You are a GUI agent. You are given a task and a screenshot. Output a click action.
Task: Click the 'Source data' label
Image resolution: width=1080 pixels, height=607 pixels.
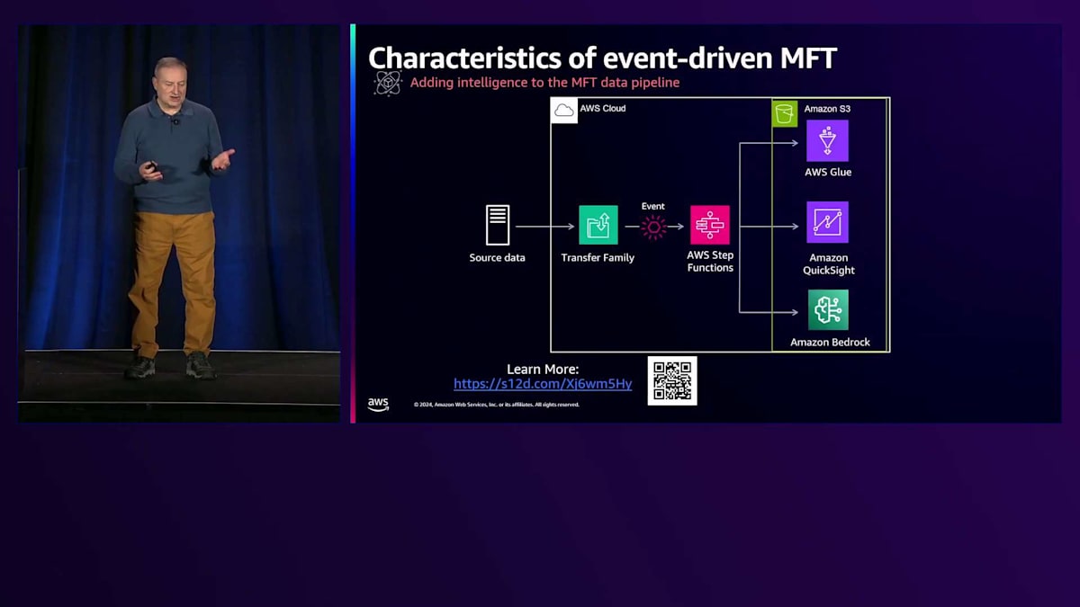497,258
